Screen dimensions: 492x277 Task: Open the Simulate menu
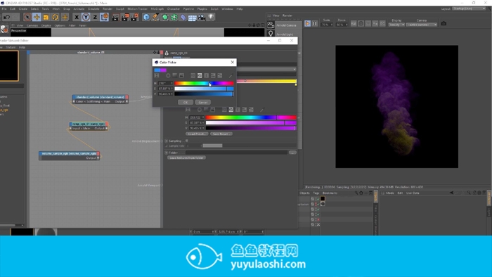pyautogui.click(x=93, y=8)
